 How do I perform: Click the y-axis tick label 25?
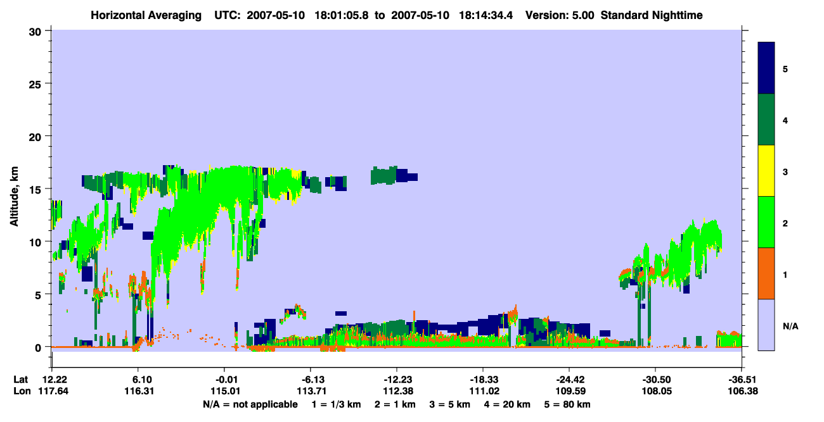37,84
